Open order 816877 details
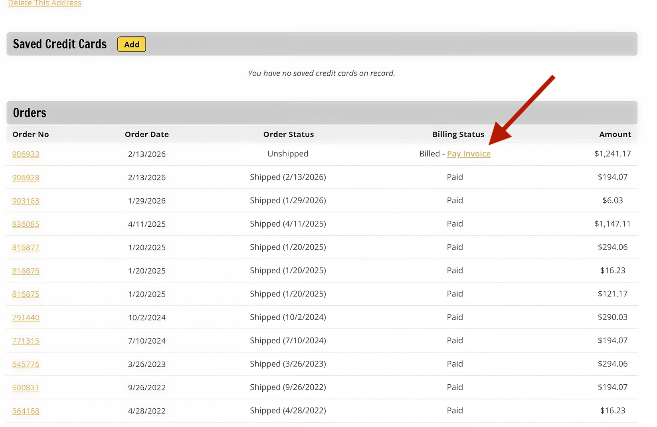This screenshot has width=657, height=427. (x=26, y=247)
